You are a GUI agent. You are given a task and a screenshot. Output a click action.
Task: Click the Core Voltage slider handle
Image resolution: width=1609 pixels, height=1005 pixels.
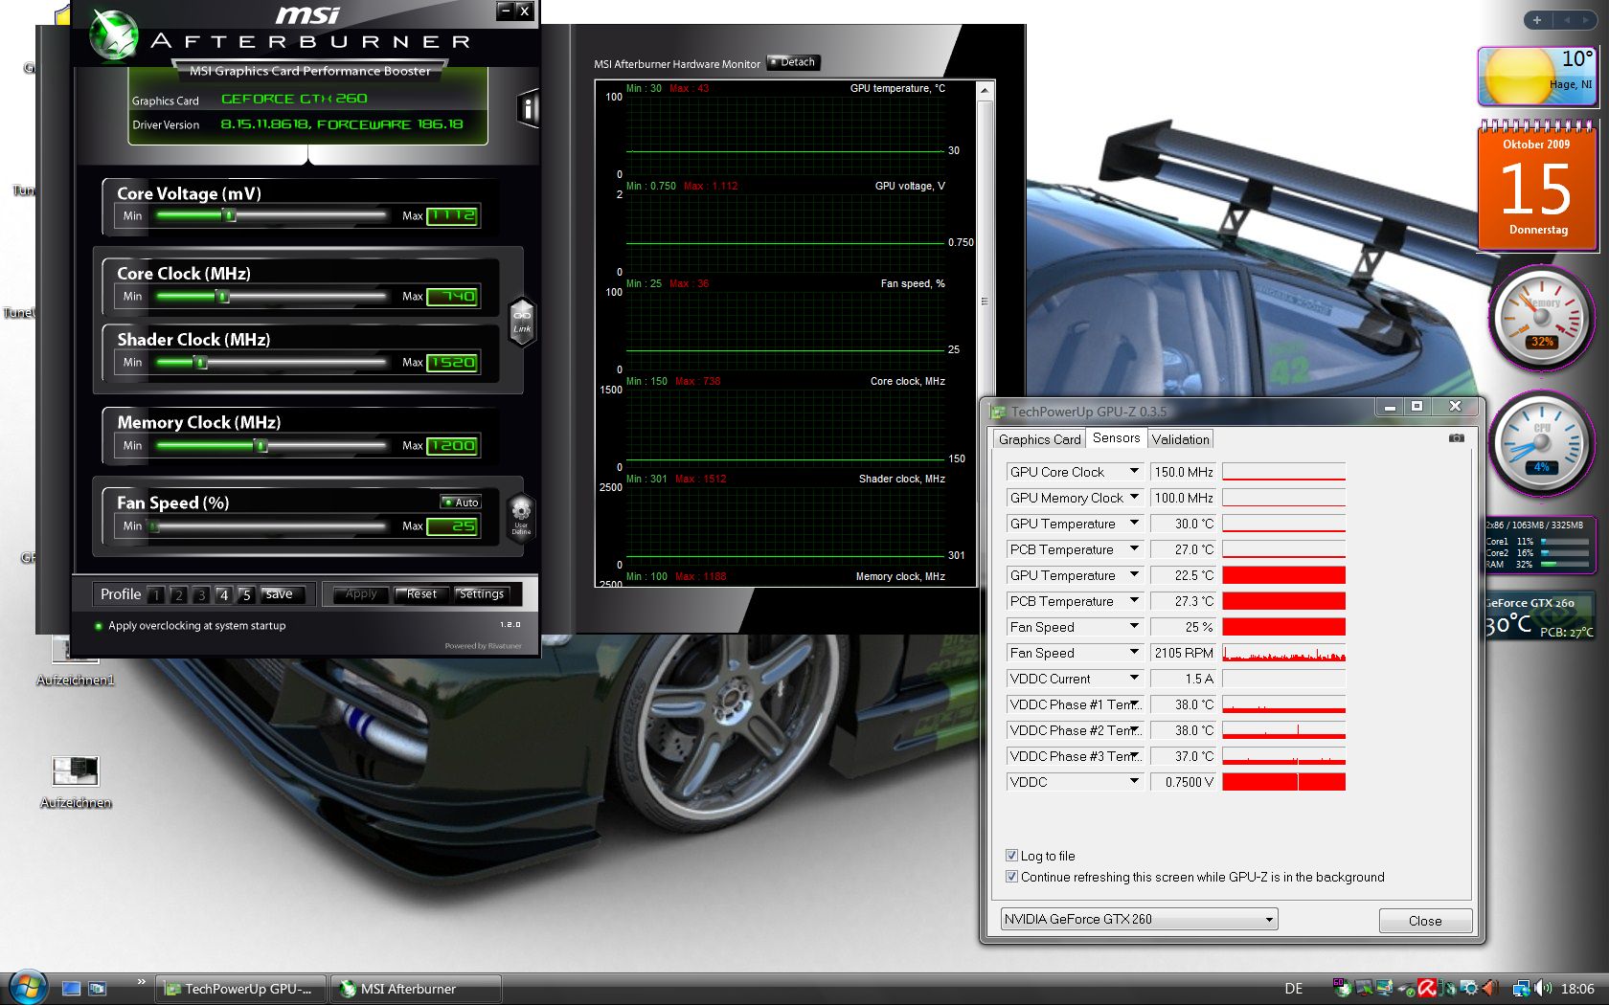[x=230, y=215]
